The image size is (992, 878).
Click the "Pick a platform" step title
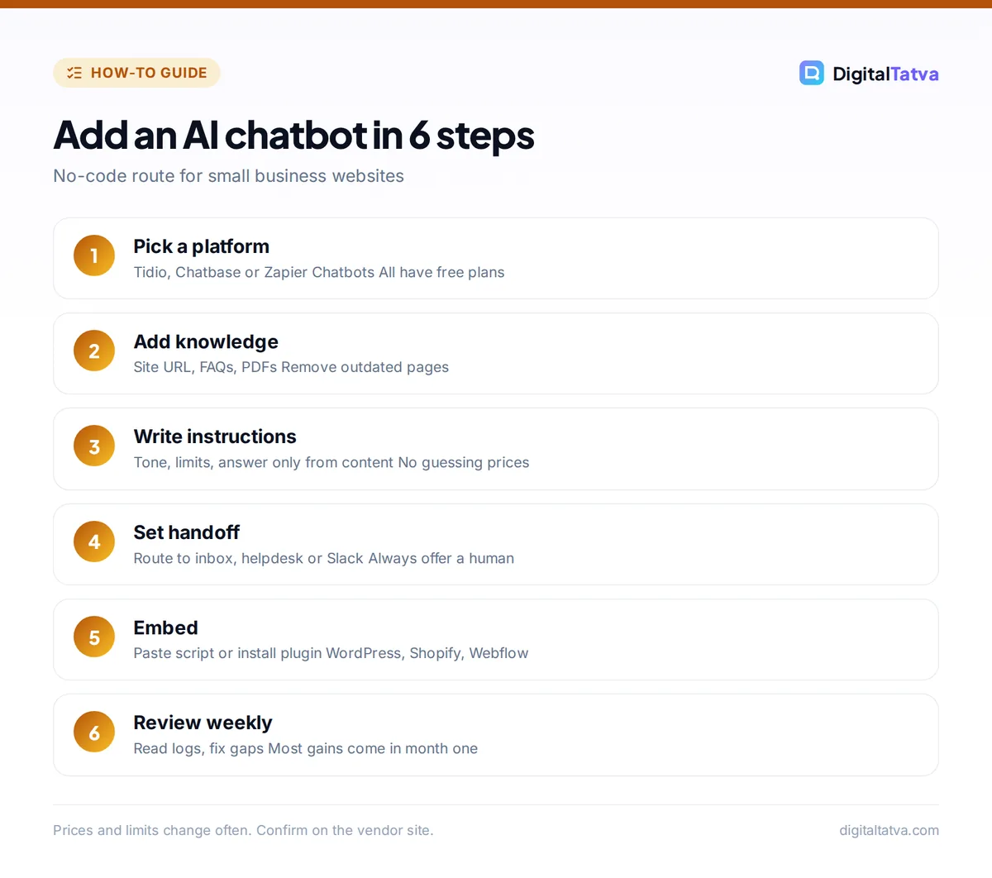tap(201, 246)
